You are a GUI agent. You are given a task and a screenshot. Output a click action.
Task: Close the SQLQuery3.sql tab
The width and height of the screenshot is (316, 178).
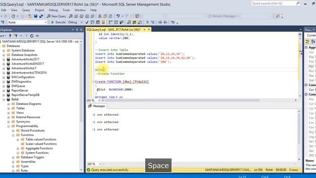pyautogui.click(x=149, y=30)
